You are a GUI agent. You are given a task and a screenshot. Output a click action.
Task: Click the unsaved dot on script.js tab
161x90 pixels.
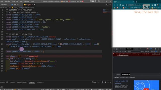[x=34, y=5]
